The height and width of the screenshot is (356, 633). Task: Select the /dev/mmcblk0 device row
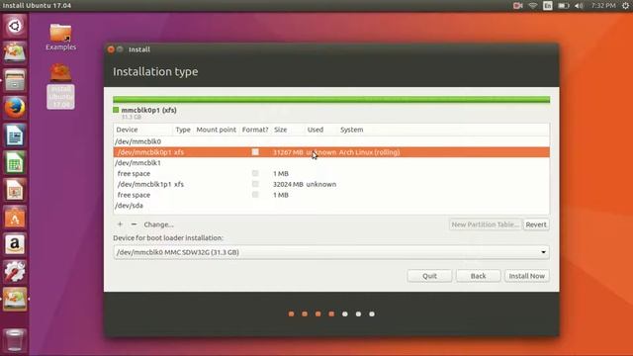pos(331,141)
